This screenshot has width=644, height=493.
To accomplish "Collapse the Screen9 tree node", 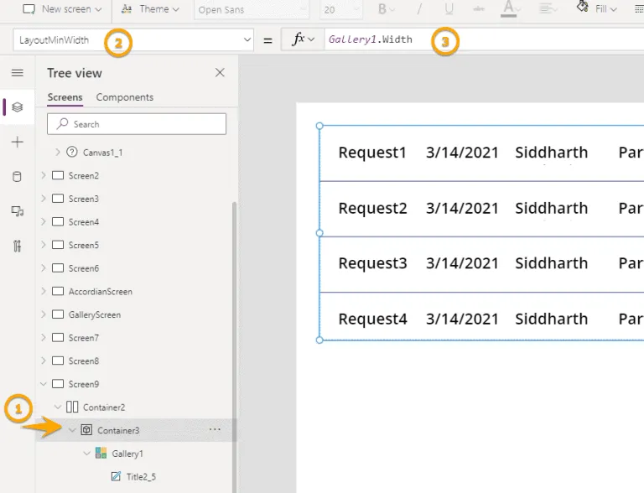I will click(x=44, y=384).
